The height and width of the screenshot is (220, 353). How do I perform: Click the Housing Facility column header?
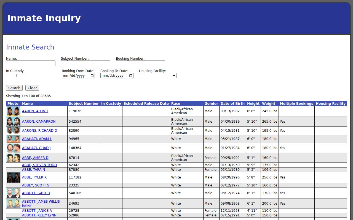click(331, 104)
